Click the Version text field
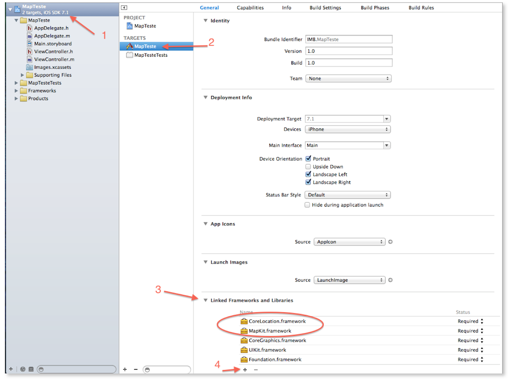The width and height of the screenshot is (509, 382). [348, 51]
